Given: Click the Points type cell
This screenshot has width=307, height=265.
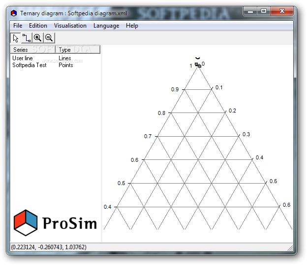Looking at the screenshot, I should click(x=66, y=65).
